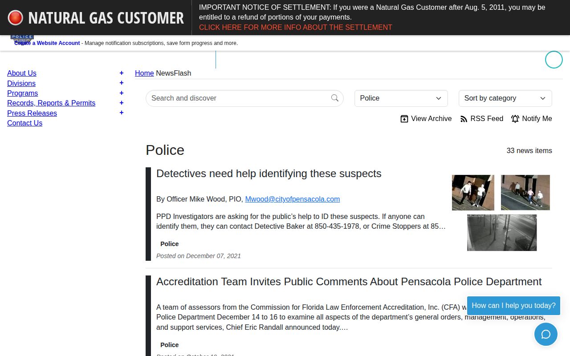The image size is (570, 356).
Task: Open Accreditation Team Invites Public Comments headline
Action: [x=349, y=282]
